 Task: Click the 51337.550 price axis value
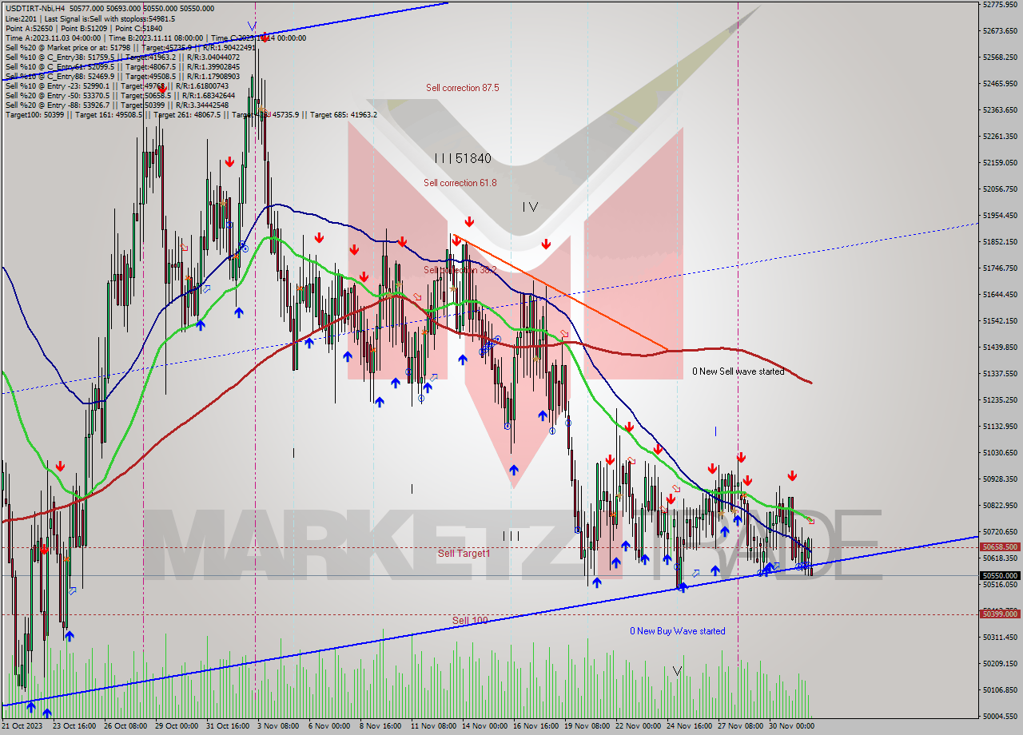(1000, 374)
